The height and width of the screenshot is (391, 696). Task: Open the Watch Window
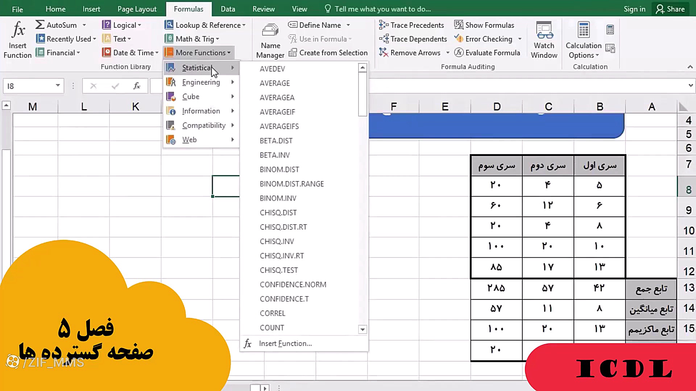coord(544,40)
